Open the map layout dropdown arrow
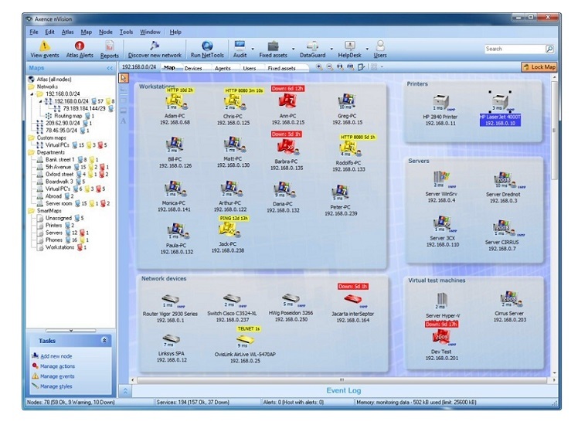The width and height of the screenshot is (588, 425). coord(382,67)
